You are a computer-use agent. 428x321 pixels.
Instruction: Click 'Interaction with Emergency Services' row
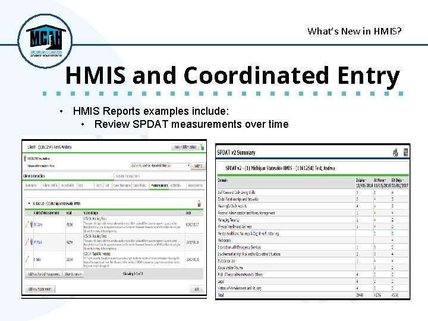[x=313, y=247]
